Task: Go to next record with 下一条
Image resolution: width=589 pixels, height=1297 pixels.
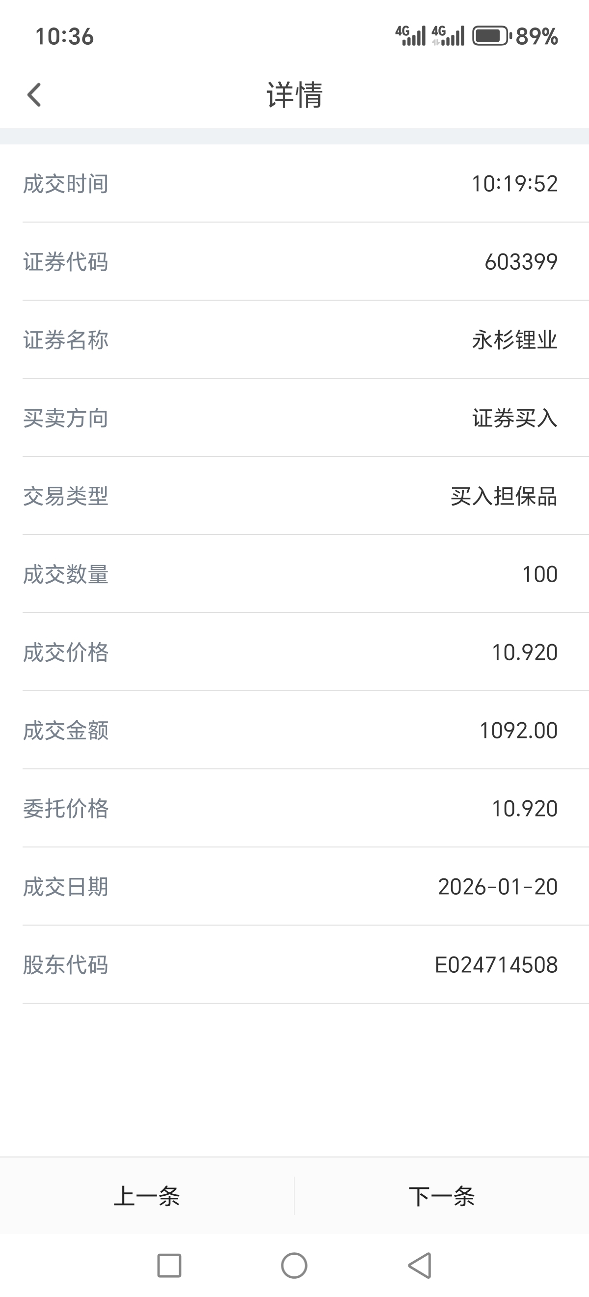Action: (442, 1196)
